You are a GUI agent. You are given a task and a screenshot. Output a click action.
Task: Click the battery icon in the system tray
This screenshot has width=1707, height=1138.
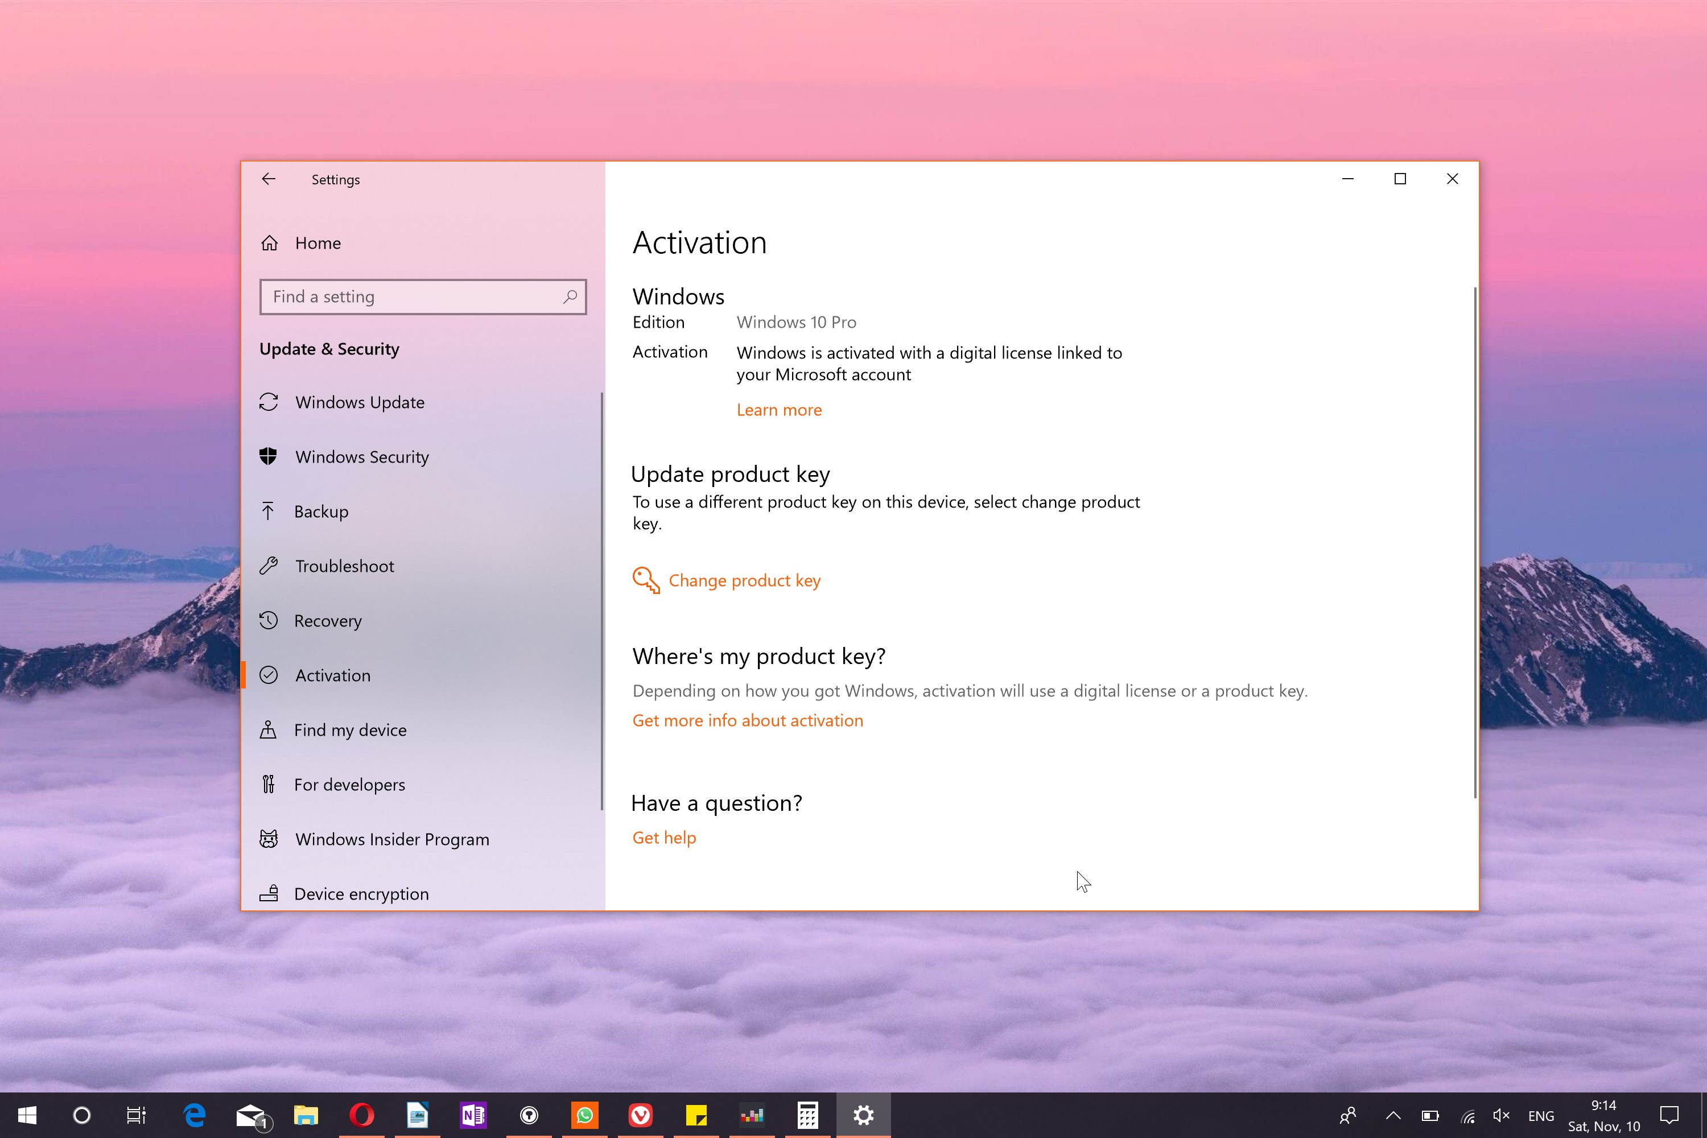[x=1430, y=1115]
